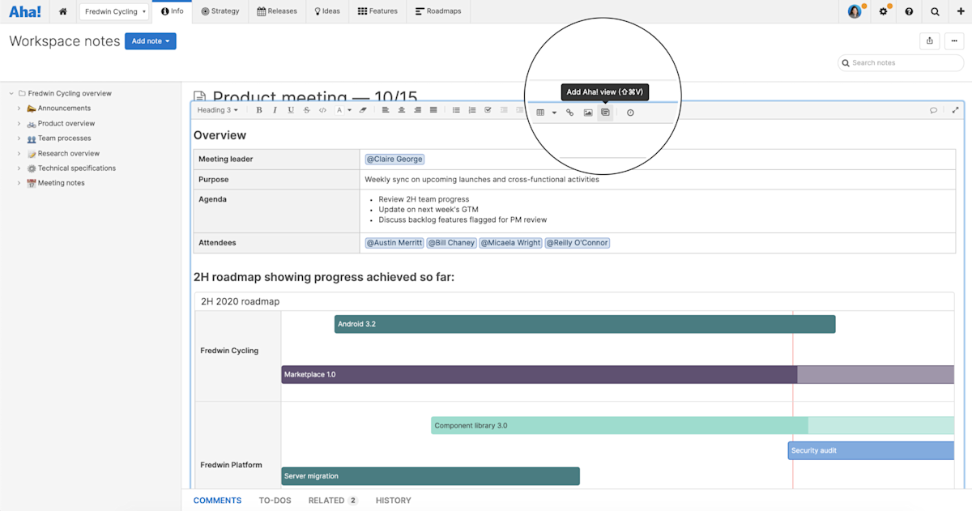Expand the Meeting notes tree item
Screen dimensions: 972x511
[x=19, y=183]
